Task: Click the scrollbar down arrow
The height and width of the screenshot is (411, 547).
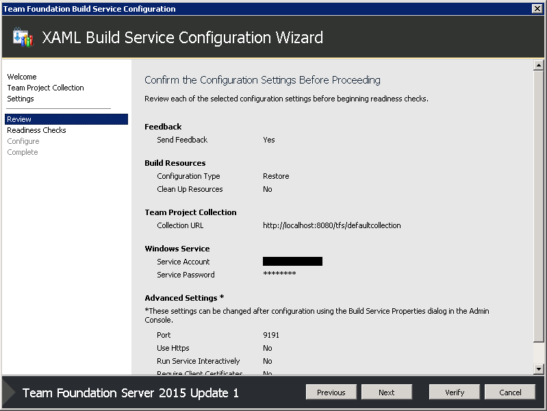Action: 539,369
